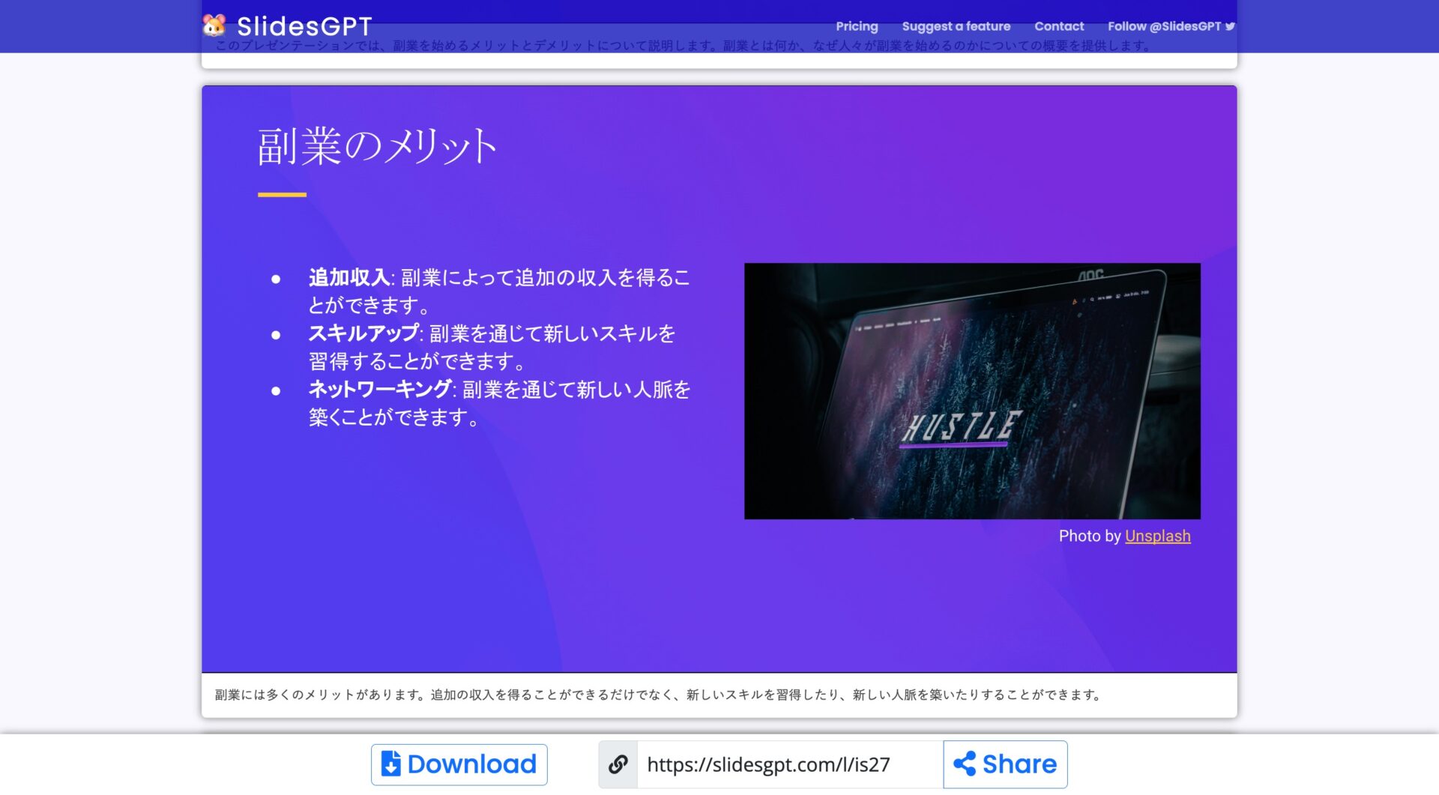
Task: Open the Pricing page
Action: (x=857, y=25)
